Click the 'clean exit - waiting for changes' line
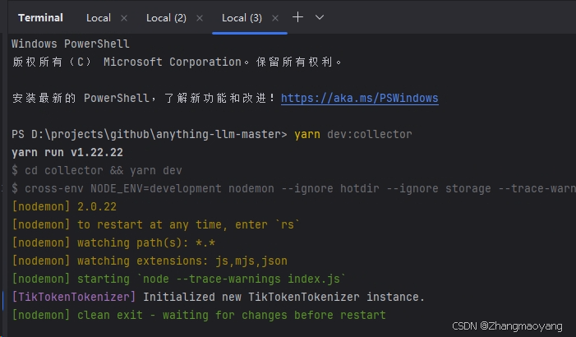Viewport: 576px width, 337px height. click(x=199, y=315)
